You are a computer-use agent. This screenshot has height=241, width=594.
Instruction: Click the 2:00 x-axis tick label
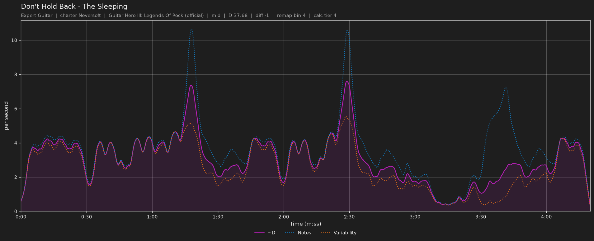[284, 217]
